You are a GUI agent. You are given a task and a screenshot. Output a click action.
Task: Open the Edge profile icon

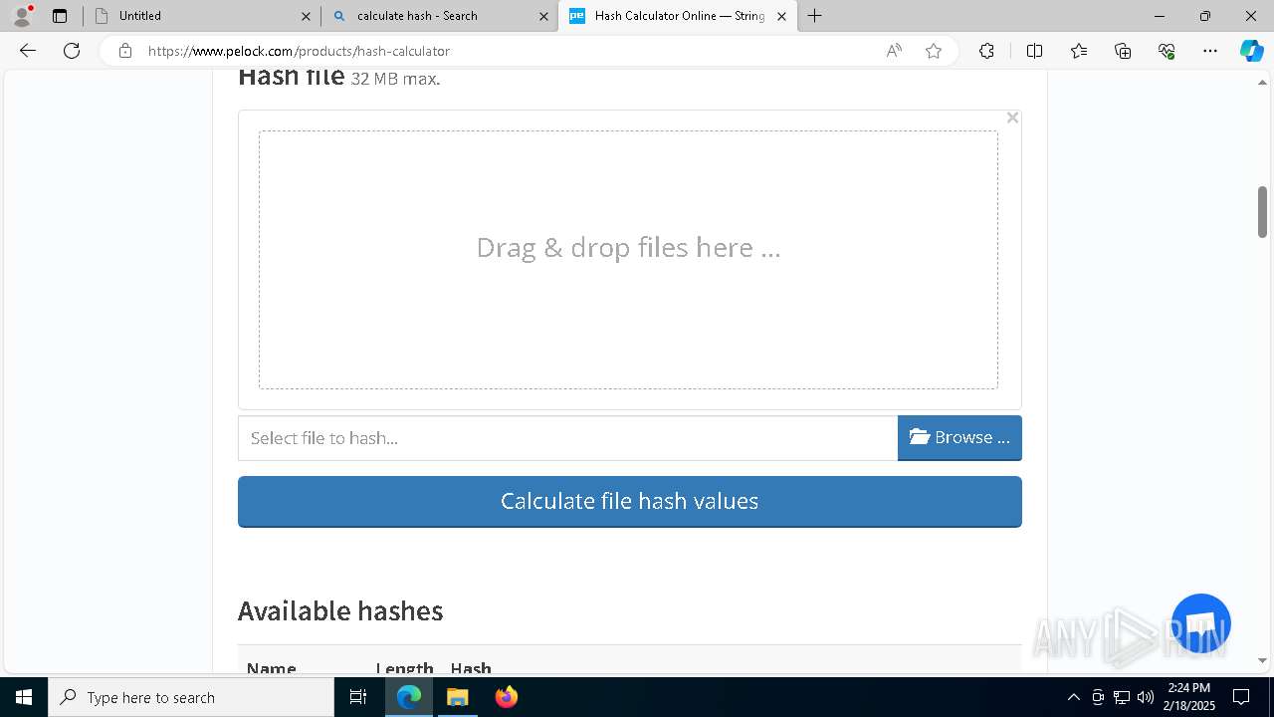[x=22, y=16]
